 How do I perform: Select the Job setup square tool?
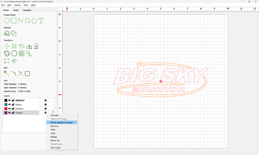tap(27, 73)
